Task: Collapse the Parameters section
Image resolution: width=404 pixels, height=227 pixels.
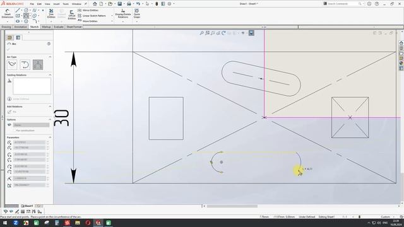Action: [x=50, y=137]
